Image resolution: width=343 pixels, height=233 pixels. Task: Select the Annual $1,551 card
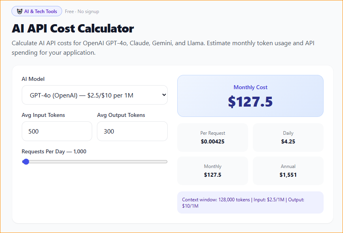click(x=288, y=171)
